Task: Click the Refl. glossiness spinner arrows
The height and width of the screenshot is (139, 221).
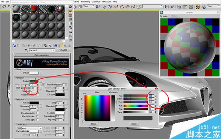Action: (38, 88)
